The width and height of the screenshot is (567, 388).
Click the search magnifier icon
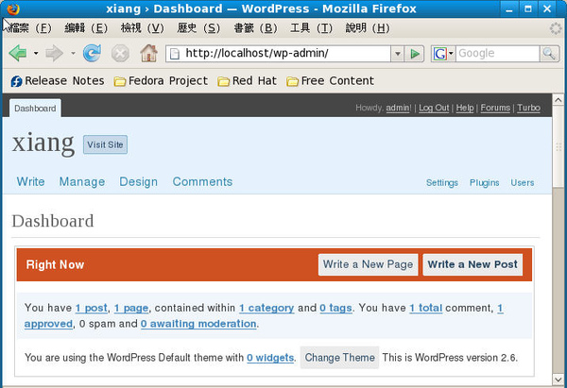coord(549,54)
